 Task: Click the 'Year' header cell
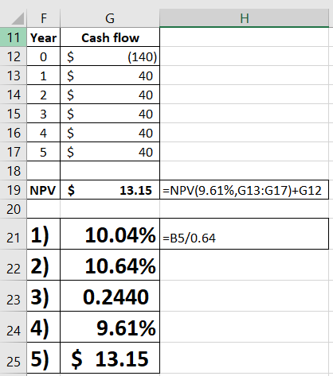(44, 37)
